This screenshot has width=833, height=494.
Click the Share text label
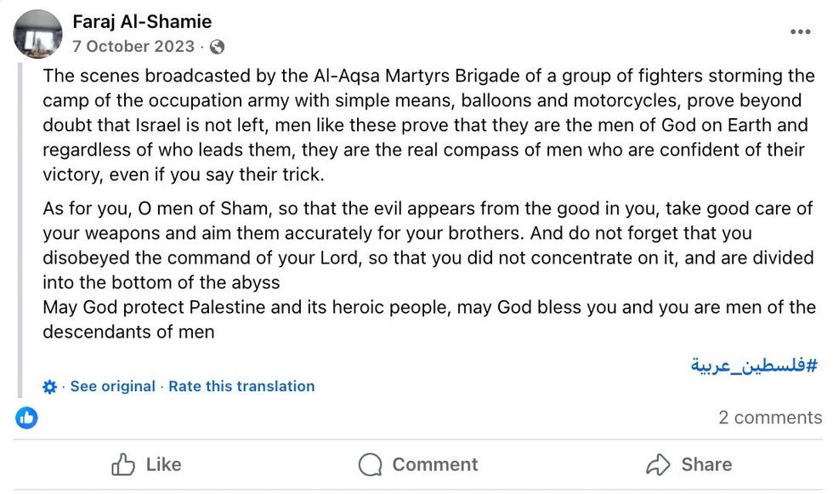[706, 464]
